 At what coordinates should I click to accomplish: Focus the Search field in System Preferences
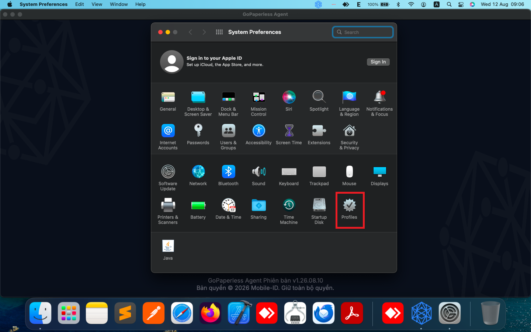point(363,32)
